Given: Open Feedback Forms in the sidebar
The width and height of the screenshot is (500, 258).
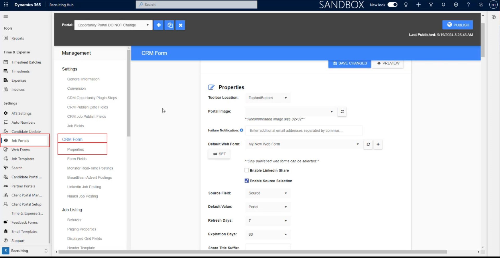Looking at the screenshot, I should (25, 222).
